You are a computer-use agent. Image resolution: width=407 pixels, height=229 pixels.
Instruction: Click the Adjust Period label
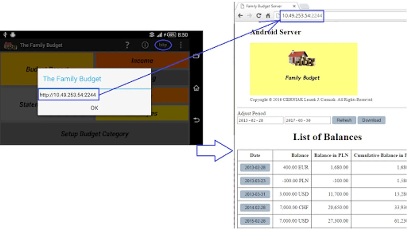pyautogui.click(x=251, y=113)
